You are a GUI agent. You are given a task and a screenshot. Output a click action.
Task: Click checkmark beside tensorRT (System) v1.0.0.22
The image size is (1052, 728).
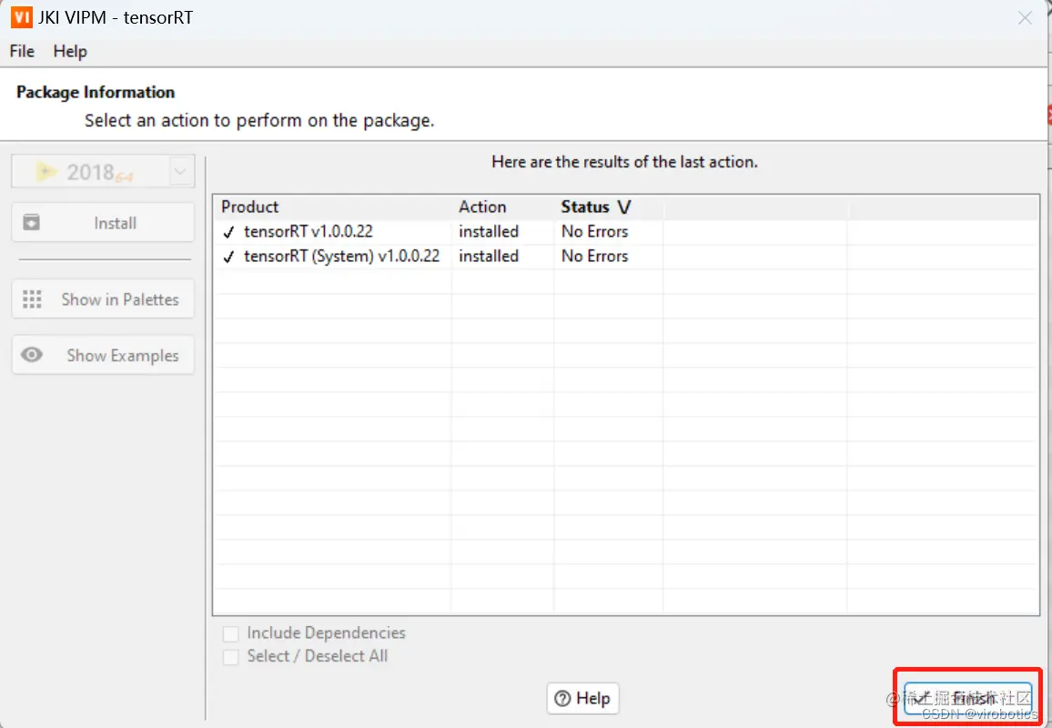point(228,257)
